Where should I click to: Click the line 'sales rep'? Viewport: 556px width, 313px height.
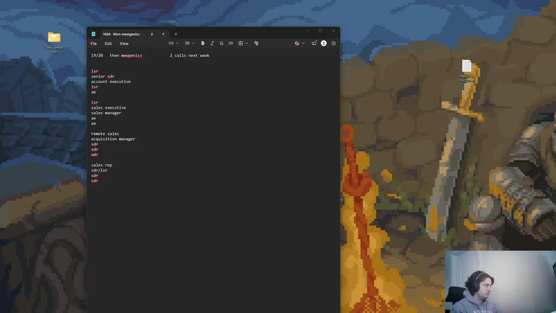pyautogui.click(x=102, y=165)
